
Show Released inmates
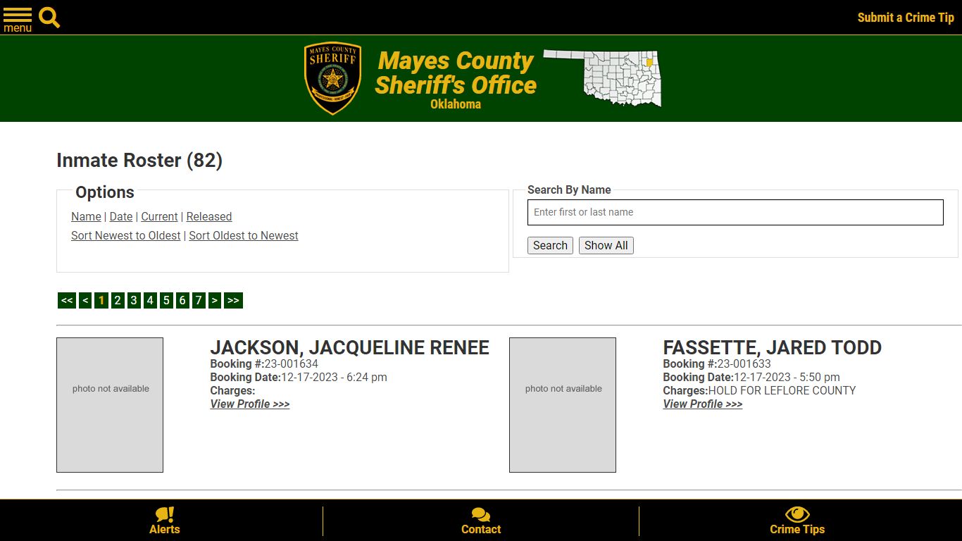point(209,216)
